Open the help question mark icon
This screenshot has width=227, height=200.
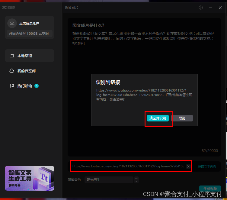click(x=201, y=8)
